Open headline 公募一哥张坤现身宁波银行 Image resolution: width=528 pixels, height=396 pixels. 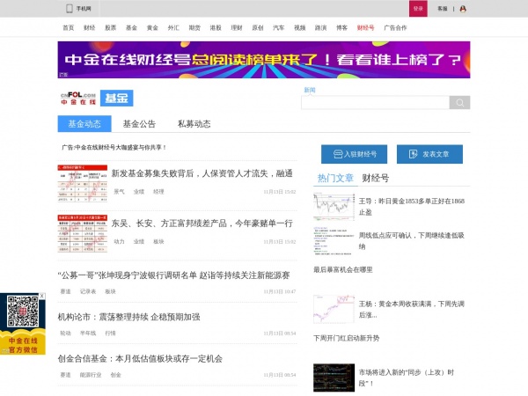pyautogui.click(x=173, y=275)
